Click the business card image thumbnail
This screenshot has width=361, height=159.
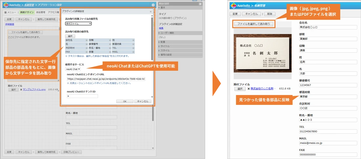(x=263, y=53)
